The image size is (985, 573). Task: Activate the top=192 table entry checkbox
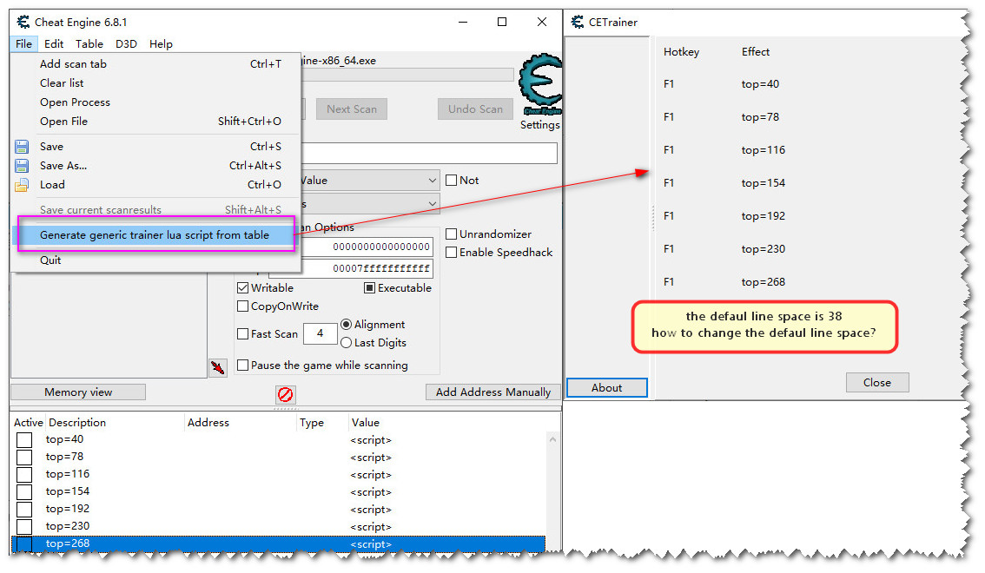[x=24, y=509]
